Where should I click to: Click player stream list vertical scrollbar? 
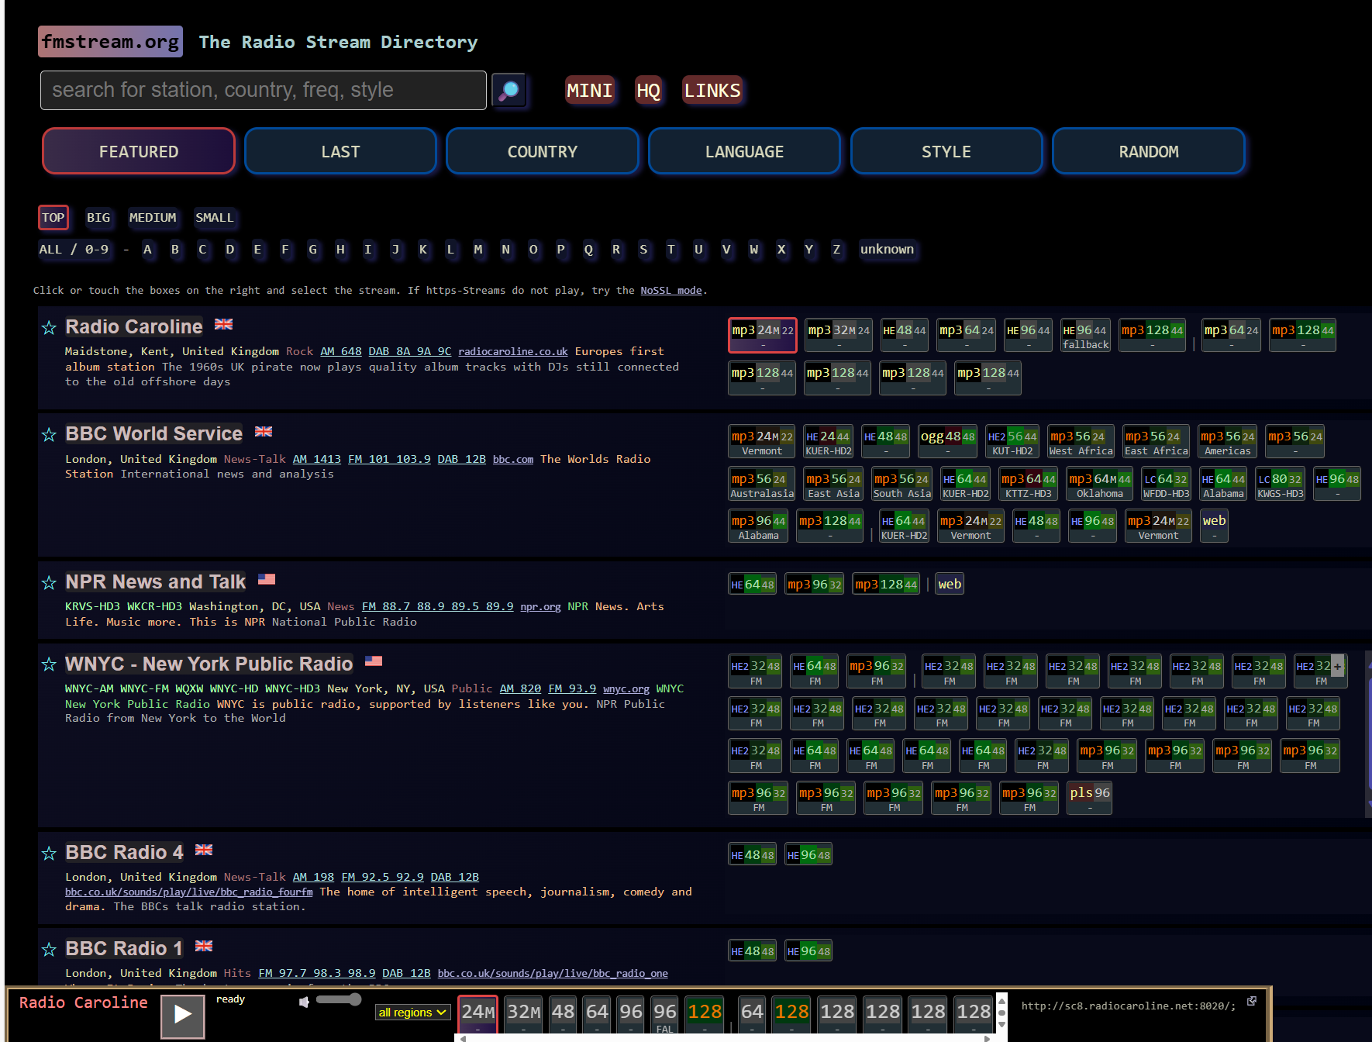click(x=1001, y=1013)
